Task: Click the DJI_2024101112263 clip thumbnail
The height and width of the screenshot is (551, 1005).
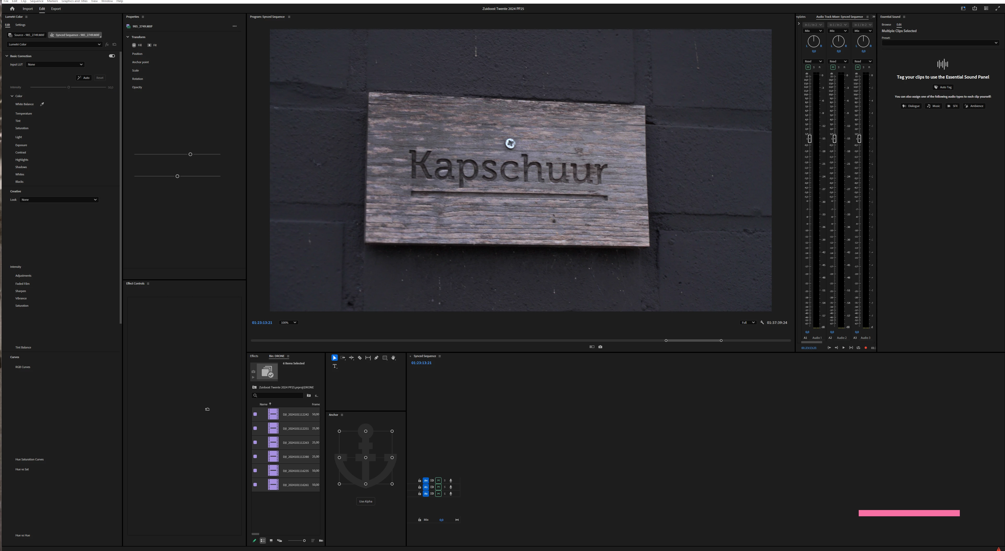Action: tap(273, 442)
